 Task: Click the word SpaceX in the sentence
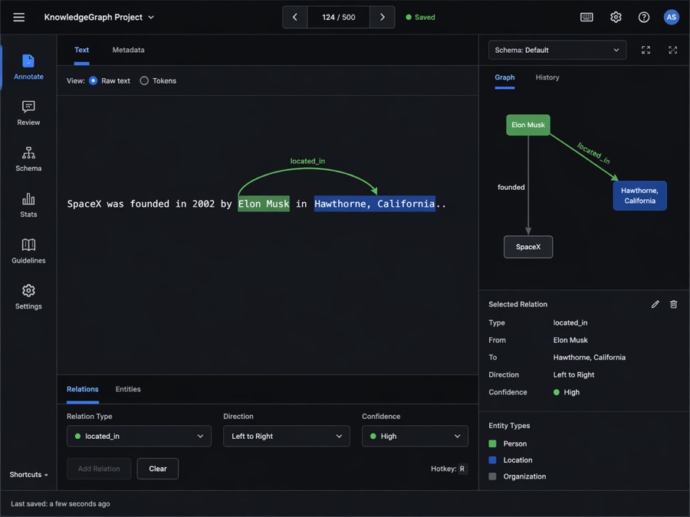coord(84,204)
